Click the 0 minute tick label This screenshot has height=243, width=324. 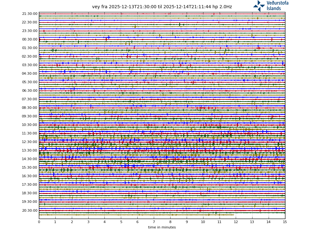[x=39, y=222]
